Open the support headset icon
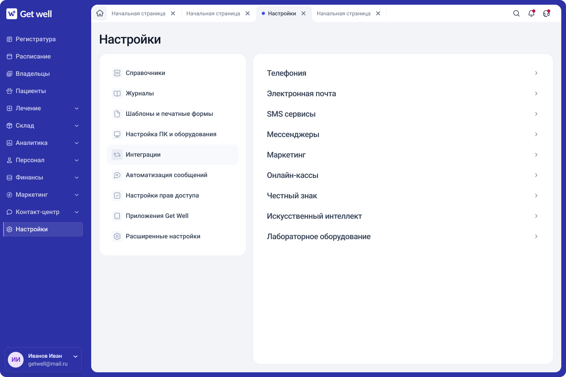This screenshot has height=377, width=566. coord(546,13)
